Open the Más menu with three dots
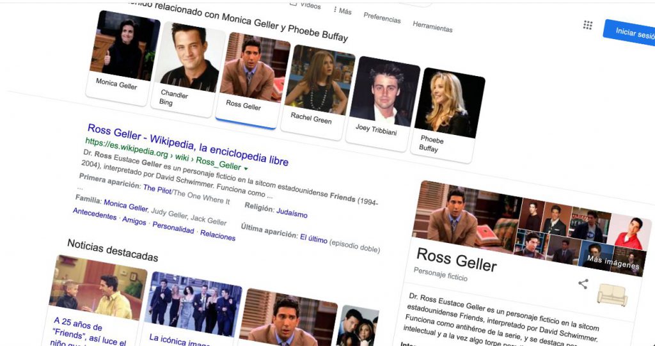Viewport: 655px width, 346px height. [342, 11]
